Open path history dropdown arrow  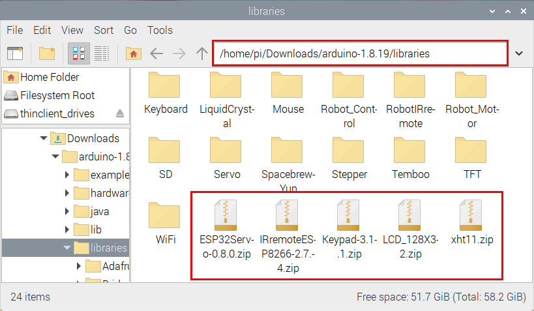click(519, 53)
